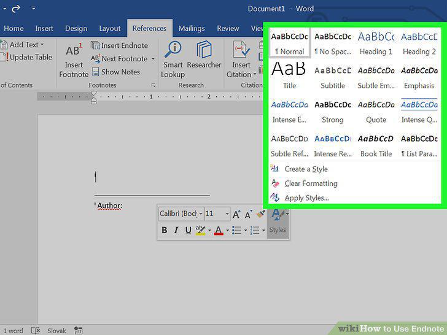
Task: Apply yellow text highlight color
Action: pos(200,230)
